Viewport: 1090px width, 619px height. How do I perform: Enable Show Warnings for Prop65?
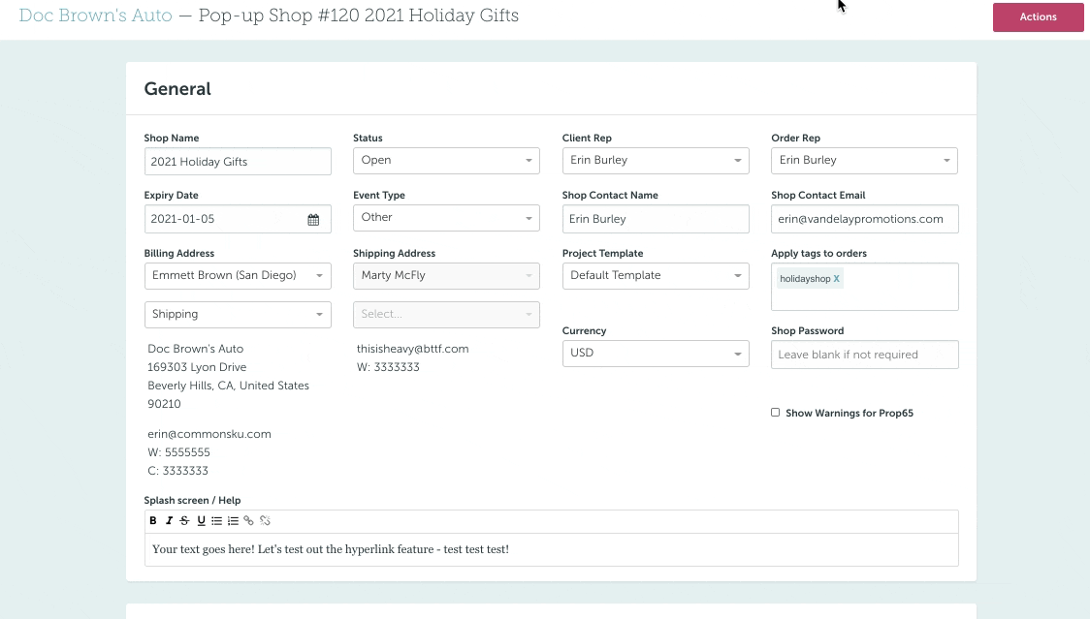[x=775, y=413]
